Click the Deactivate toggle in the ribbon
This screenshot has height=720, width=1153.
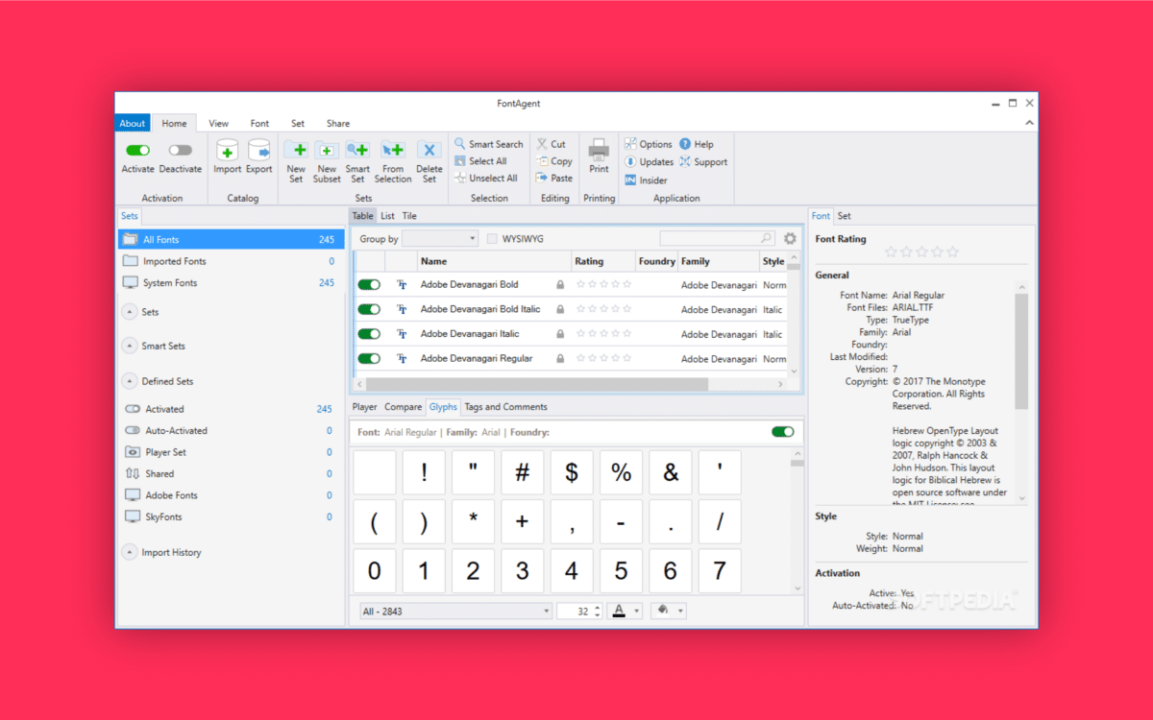coord(181,150)
